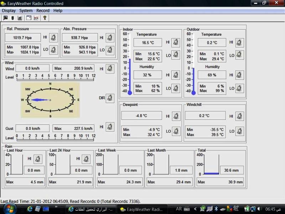Click the Bluetooth tray icon

216,209
